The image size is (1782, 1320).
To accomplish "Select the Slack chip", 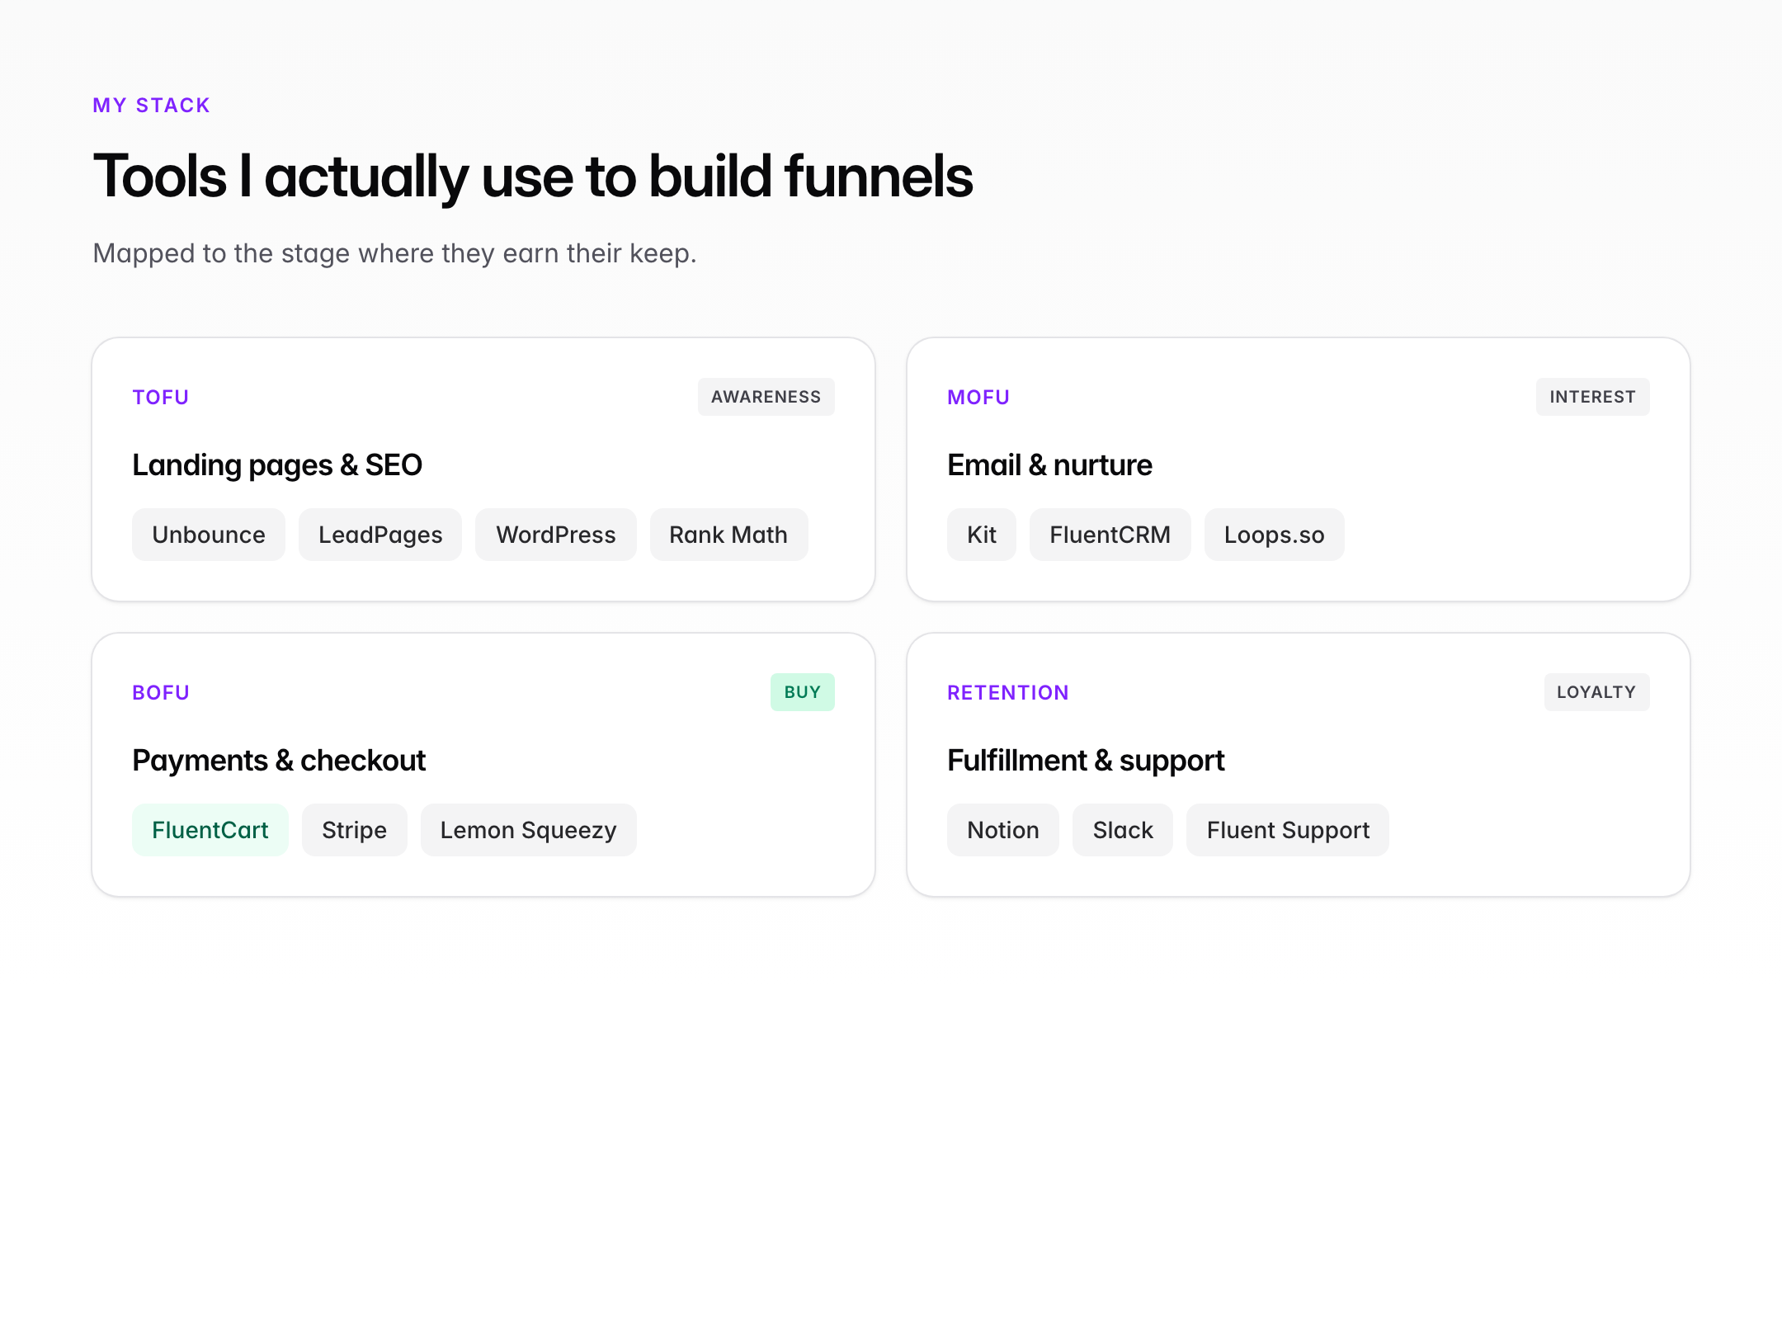I will 1123,830.
